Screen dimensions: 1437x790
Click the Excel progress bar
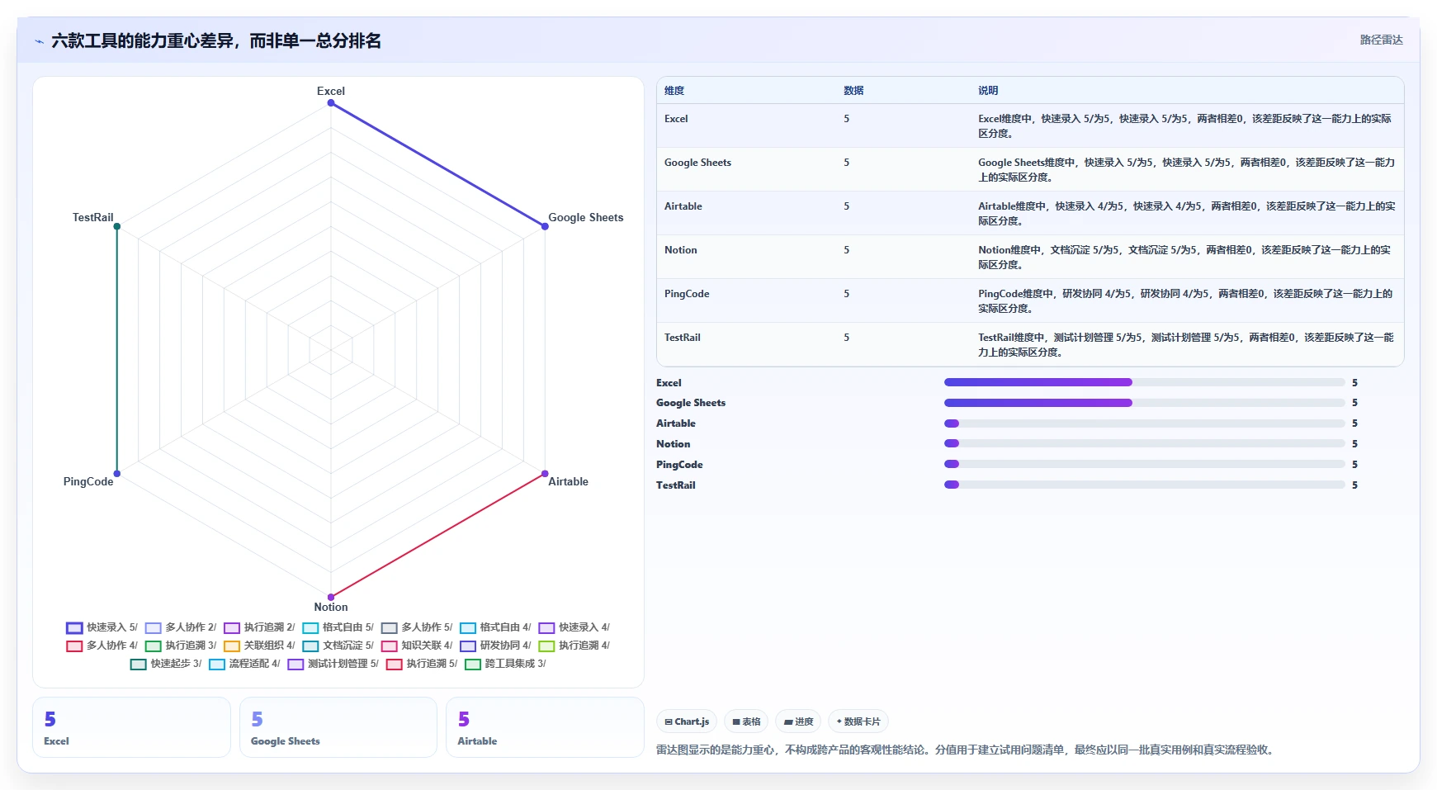pos(1145,382)
